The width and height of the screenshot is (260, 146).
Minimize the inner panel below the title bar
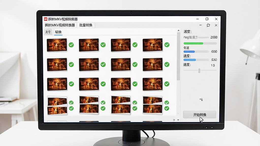click(x=201, y=25)
